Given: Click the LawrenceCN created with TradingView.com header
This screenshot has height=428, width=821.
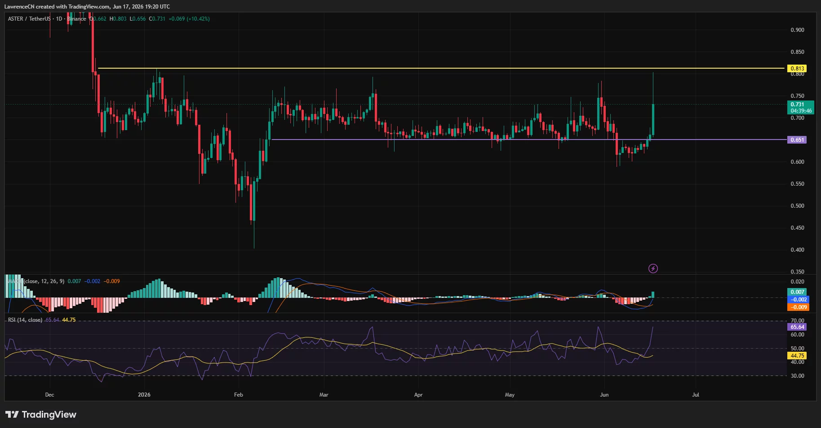Looking at the screenshot, I should click(x=87, y=6).
